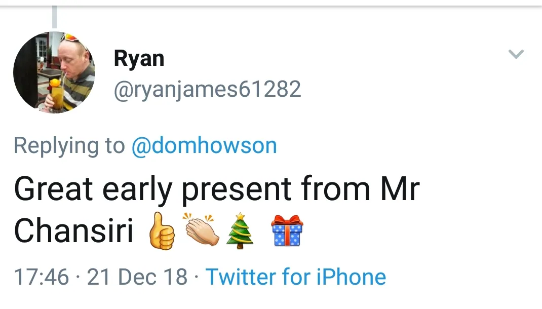Click the 17:46 timestamp
The width and height of the screenshot is (542, 309).
point(41,277)
